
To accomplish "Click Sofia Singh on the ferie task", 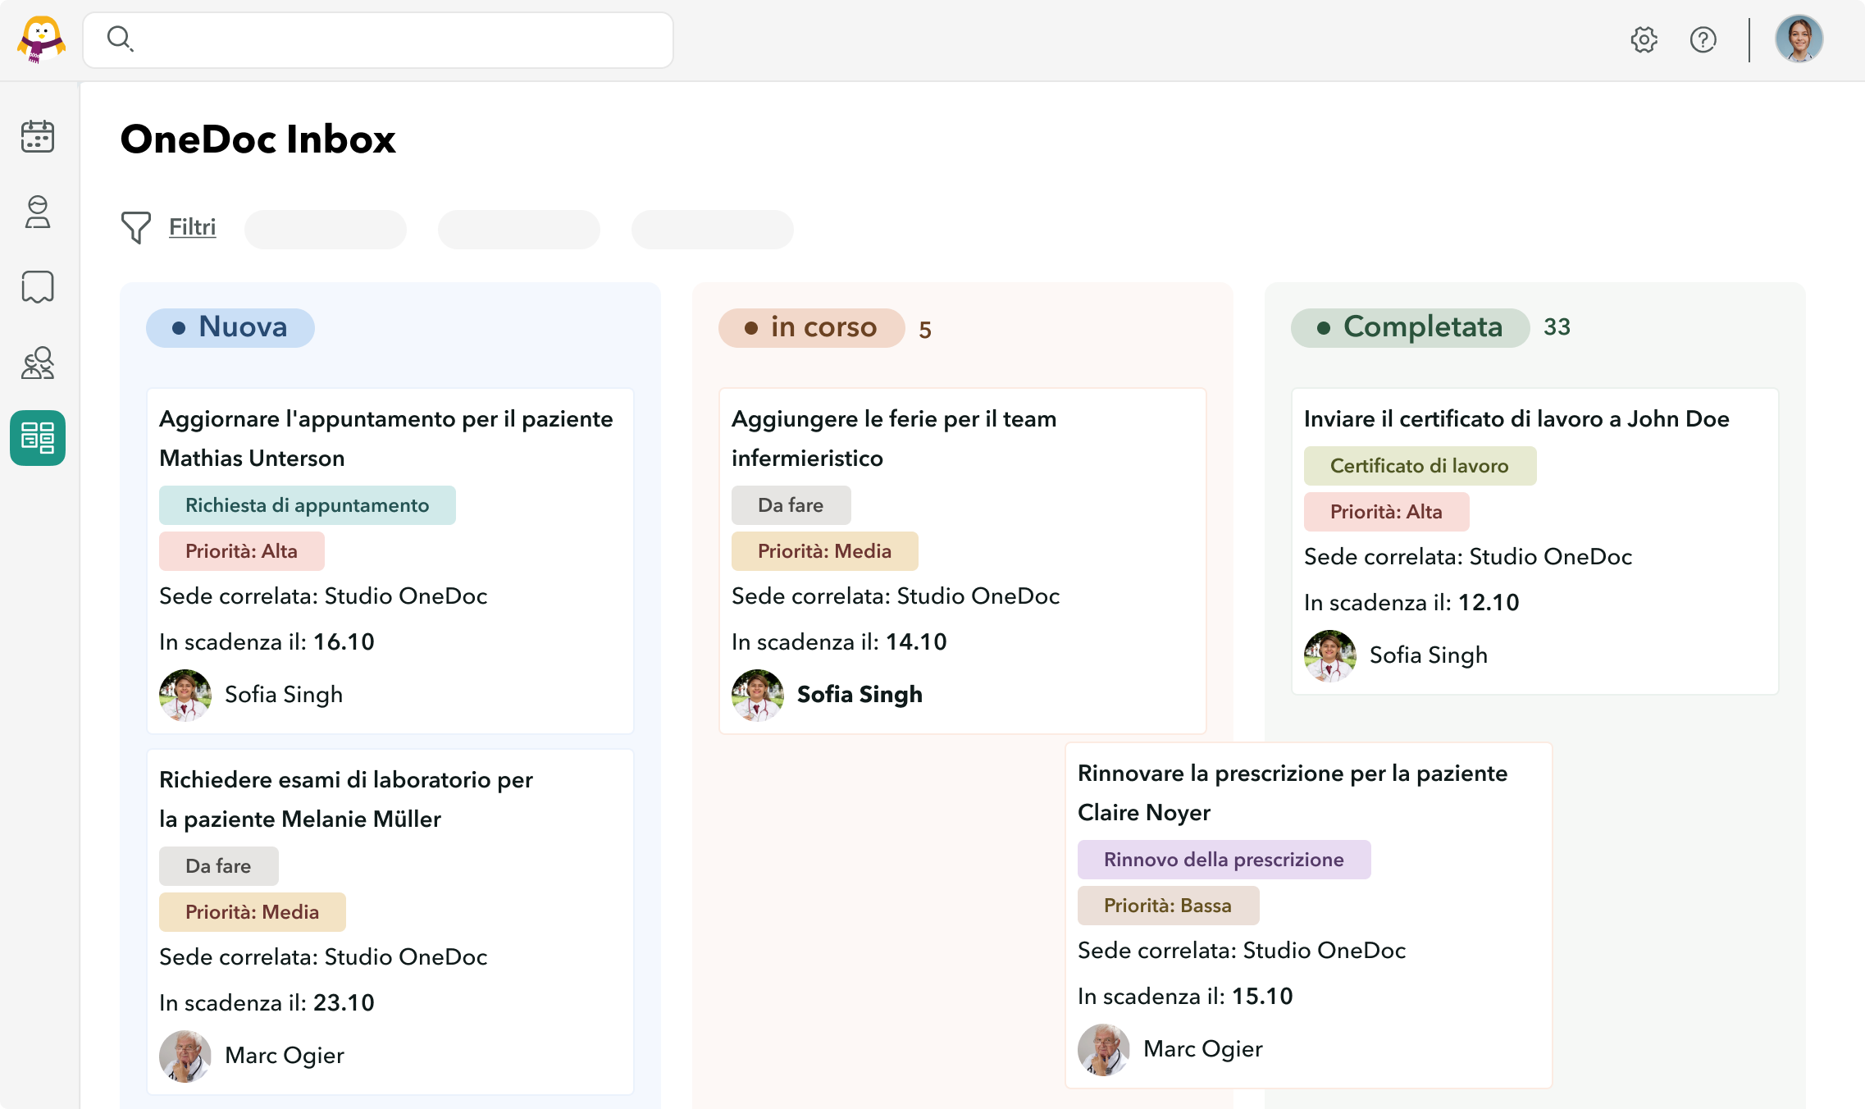I will click(x=859, y=694).
